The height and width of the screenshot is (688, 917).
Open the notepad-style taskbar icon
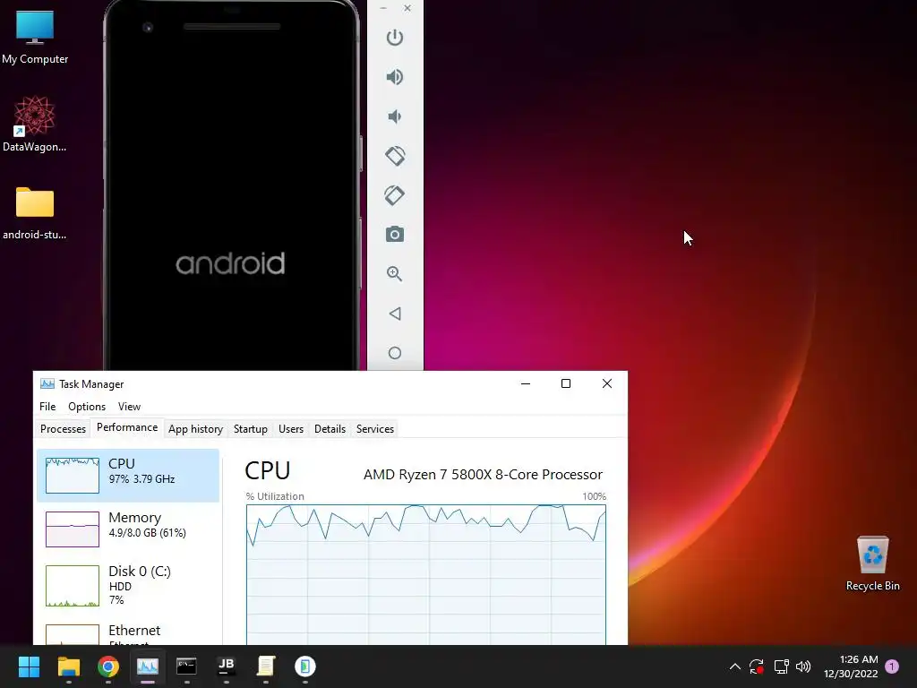pos(265,666)
